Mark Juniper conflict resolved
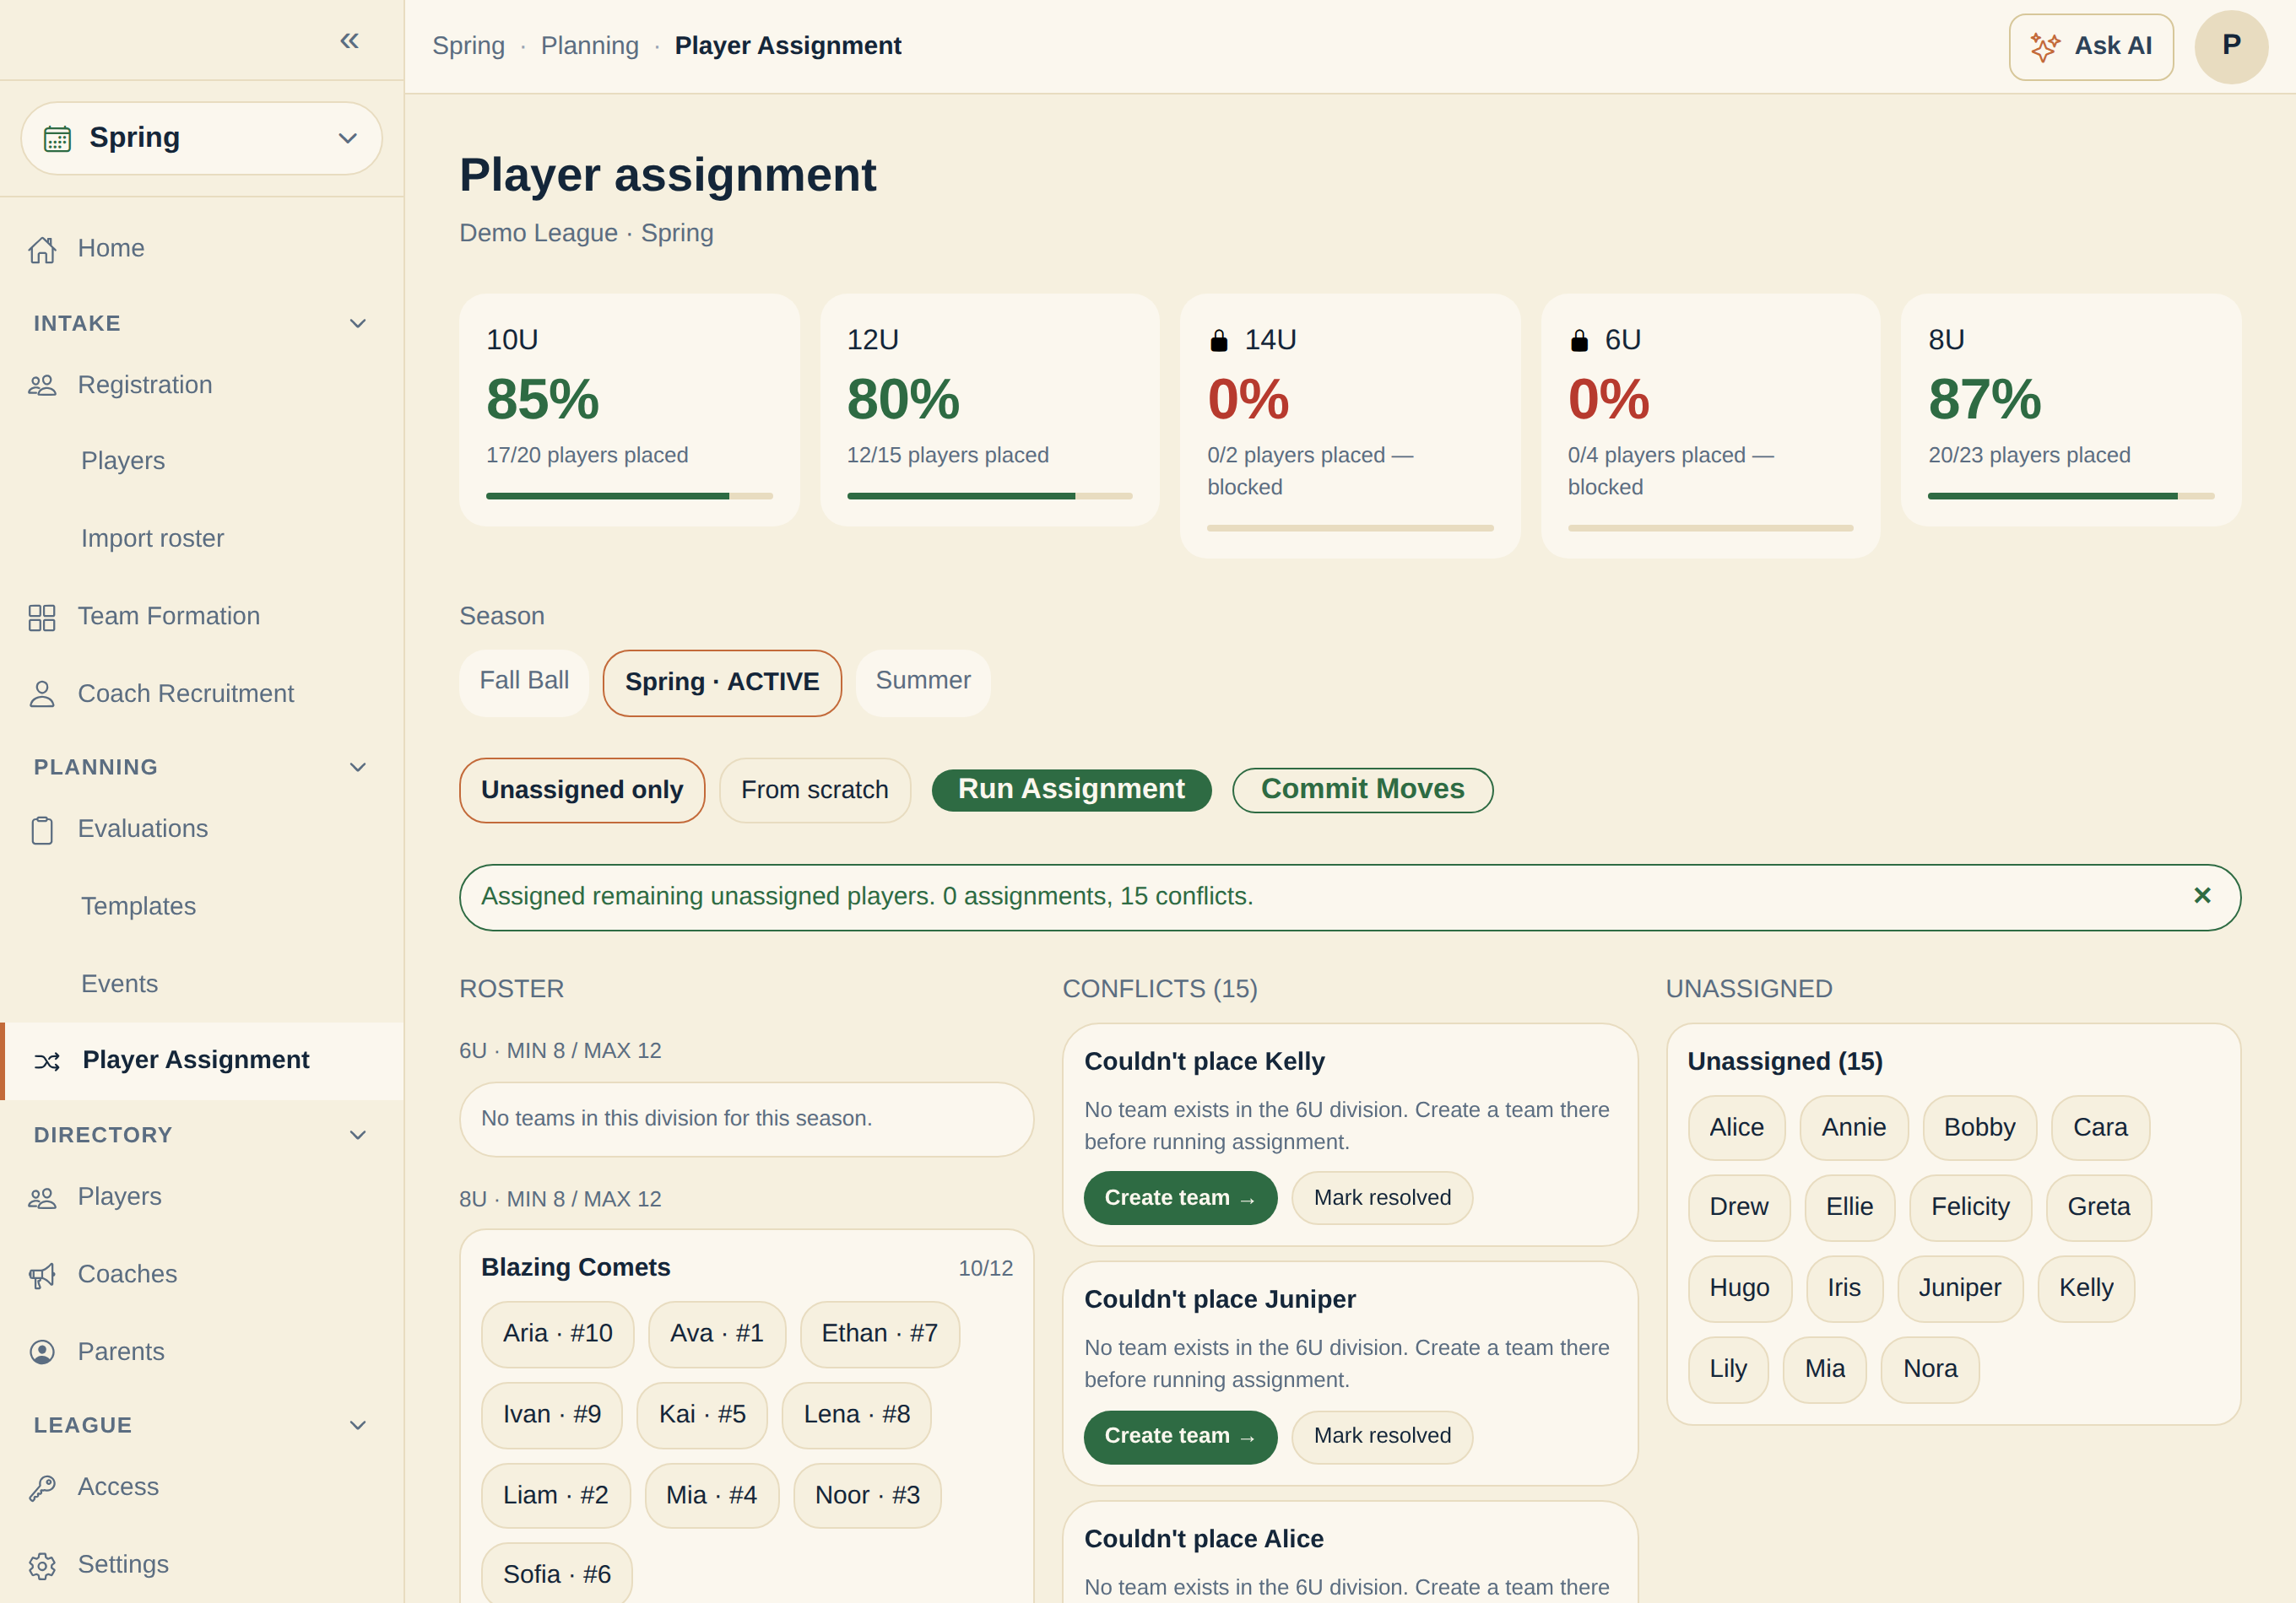This screenshot has height=1603, width=2296. pyautogui.click(x=1382, y=1437)
